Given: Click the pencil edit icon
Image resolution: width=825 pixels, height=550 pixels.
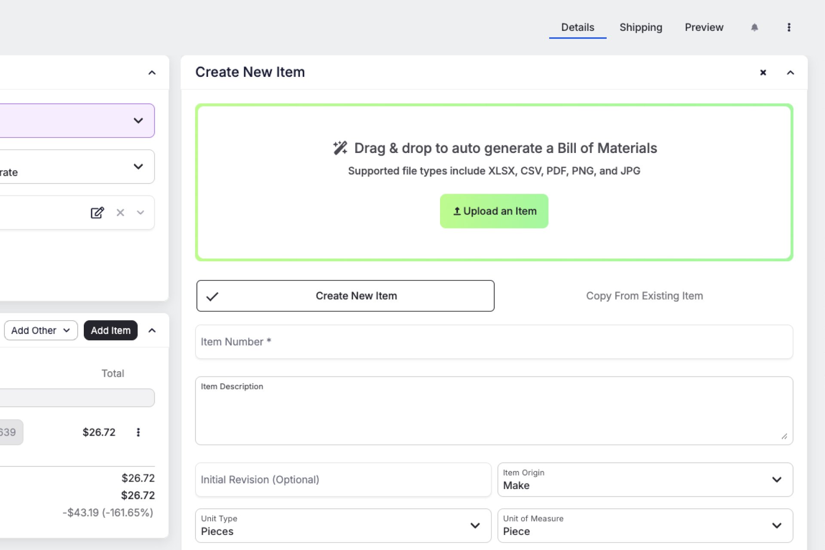Looking at the screenshot, I should tap(97, 213).
